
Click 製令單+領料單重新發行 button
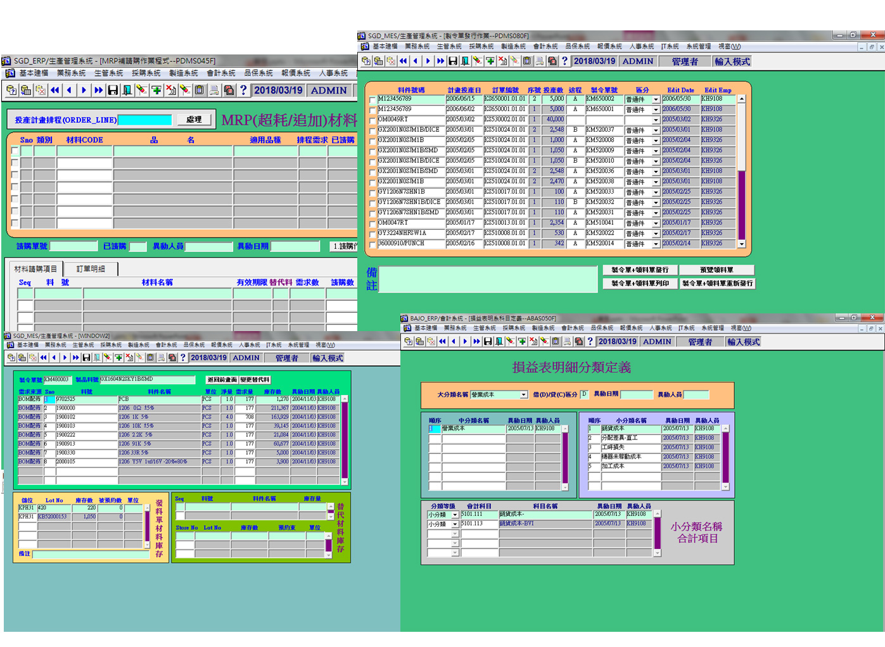717,284
